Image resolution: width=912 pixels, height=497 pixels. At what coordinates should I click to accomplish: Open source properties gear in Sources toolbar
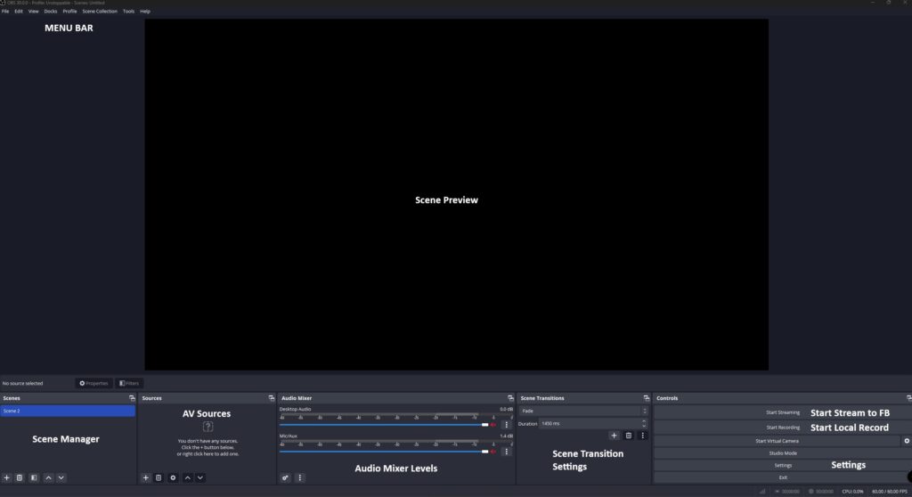(x=173, y=477)
